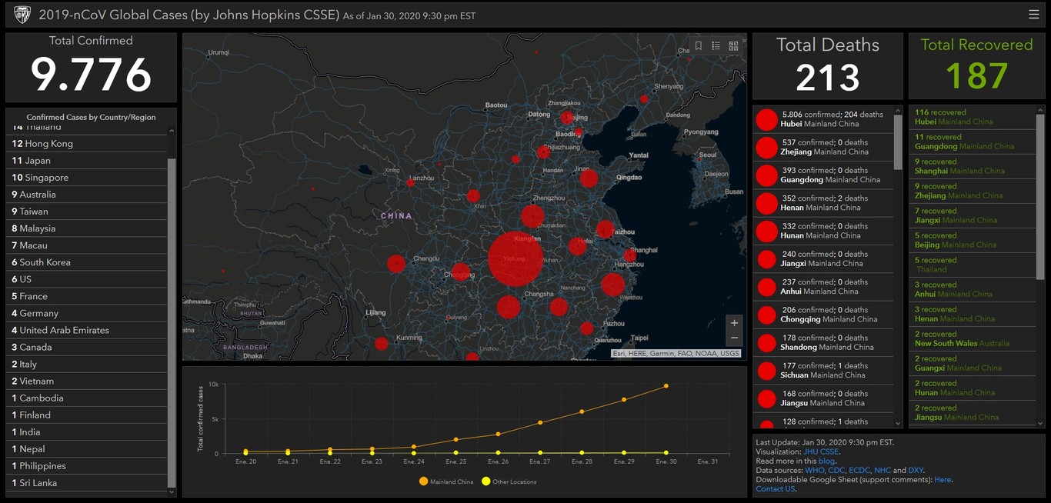1051x503 pixels.
Task: Click down arrow of recovered list scrollbar
Action: (1040, 423)
